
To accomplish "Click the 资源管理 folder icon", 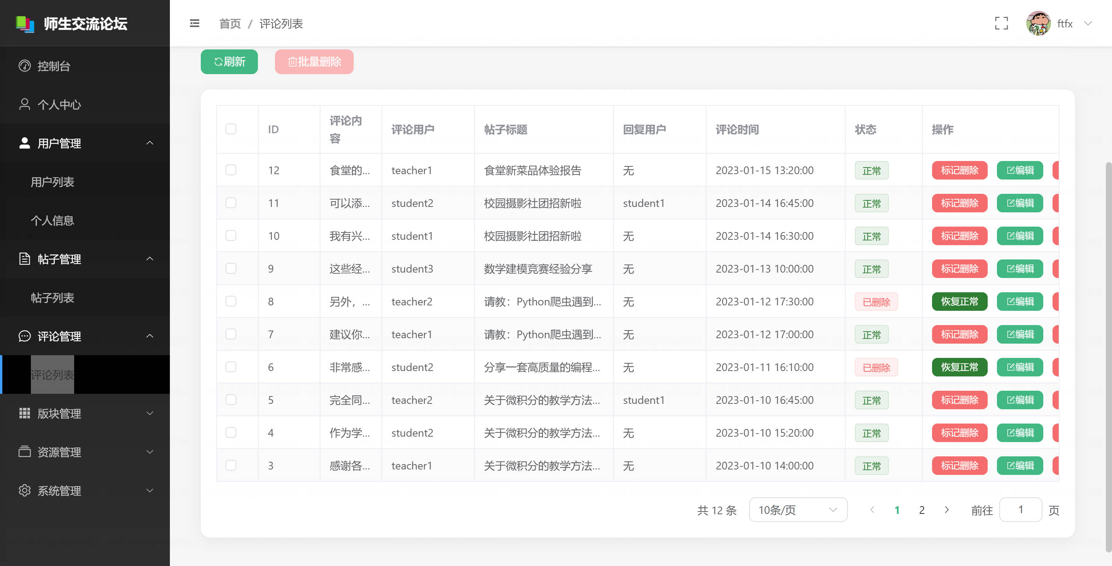I will click(x=25, y=452).
